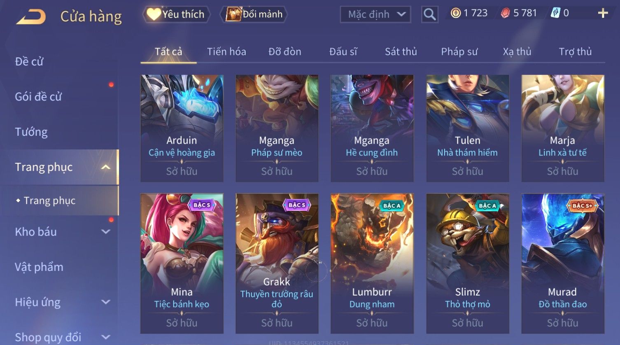Open the Mặc định sort dropdown
Viewport: 620px width, 345px height.
[375, 14]
